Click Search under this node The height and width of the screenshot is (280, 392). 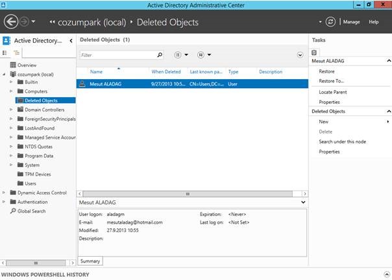pos(342,142)
